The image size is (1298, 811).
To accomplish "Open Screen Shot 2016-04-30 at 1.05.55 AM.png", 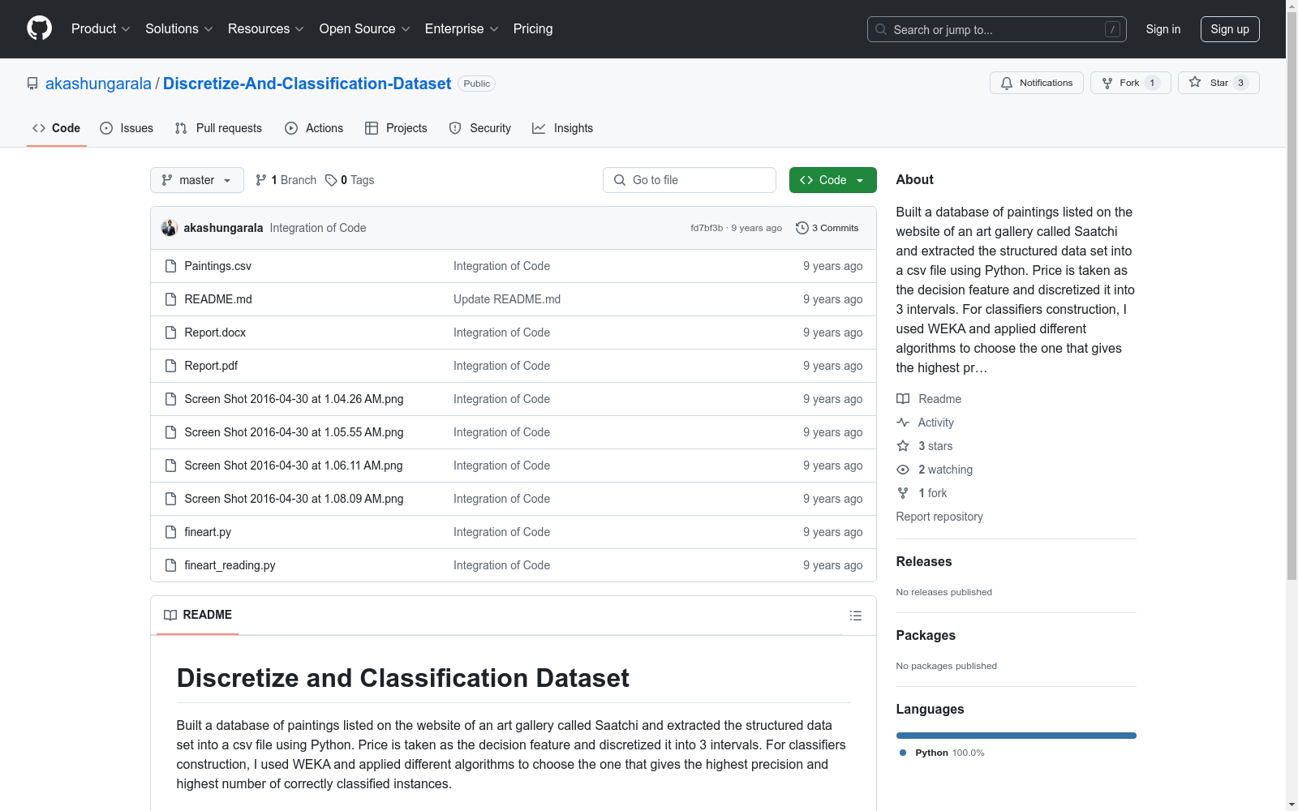I will 294,432.
